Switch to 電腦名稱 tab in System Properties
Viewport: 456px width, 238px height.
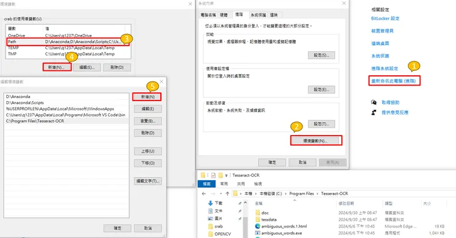click(208, 15)
